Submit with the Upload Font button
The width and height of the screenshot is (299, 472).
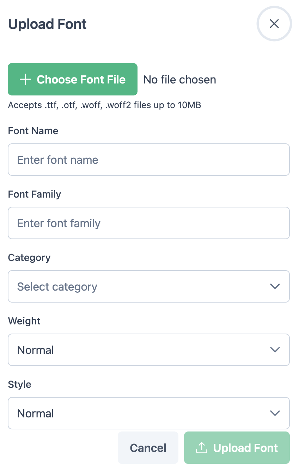click(x=245, y=448)
